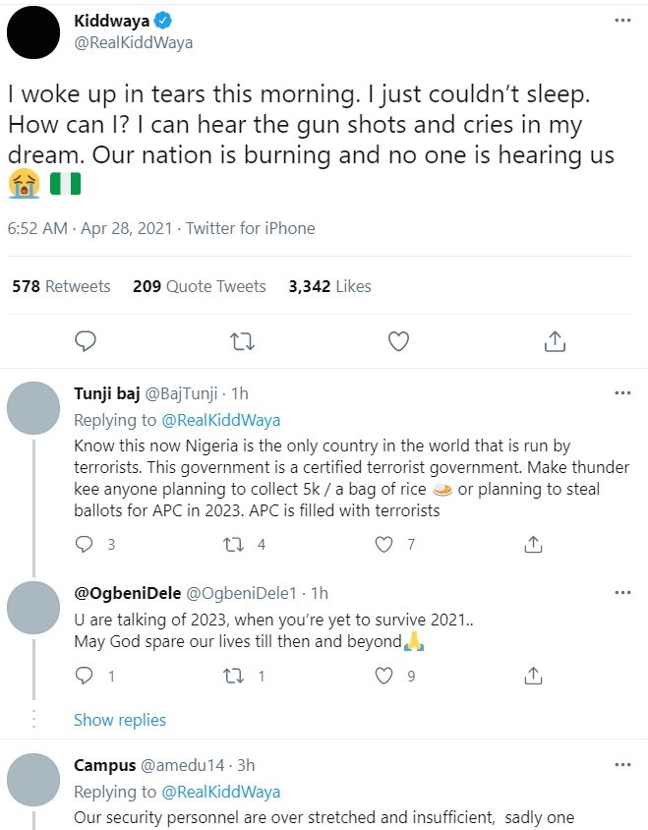Like @OgbeniDele's reply
The height and width of the screenshot is (830, 648).
(x=383, y=676)
